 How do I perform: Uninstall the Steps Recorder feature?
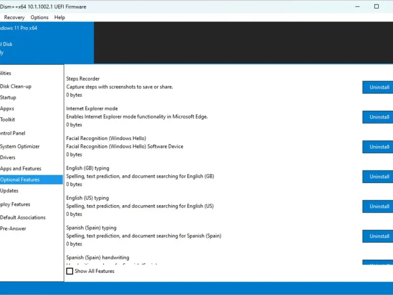coord(378,88)
